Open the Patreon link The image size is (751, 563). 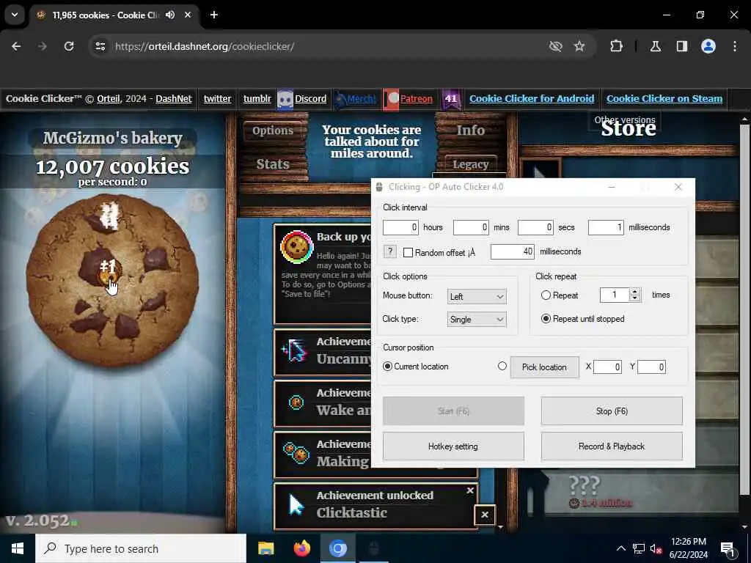pyautogui.click(x=417, y=99)
